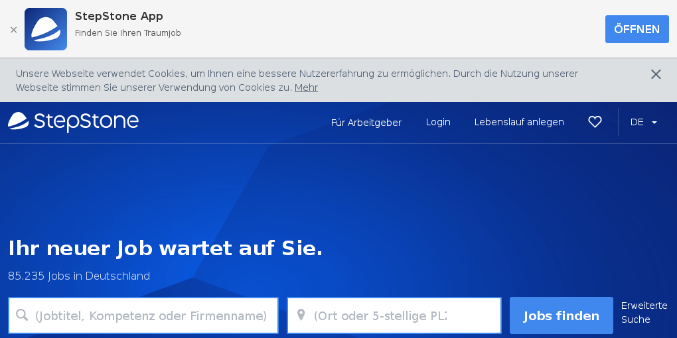This screenshot has height=338, width=677.
Task: Follow the Mehr cookie link
Action: (x=306, y=87)
